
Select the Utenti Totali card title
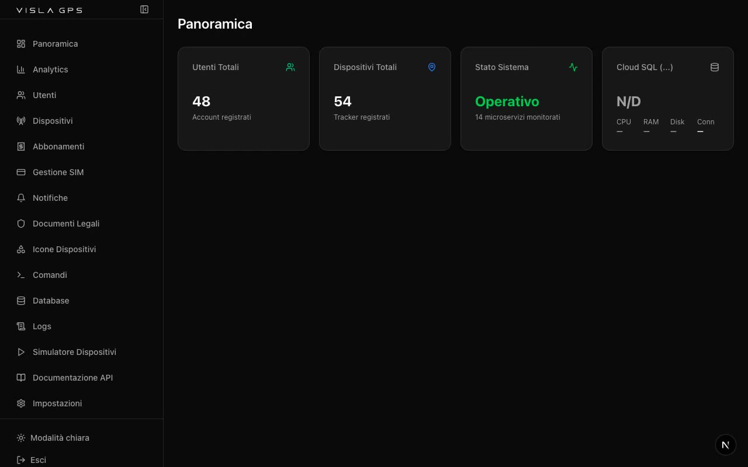[216, 67]
